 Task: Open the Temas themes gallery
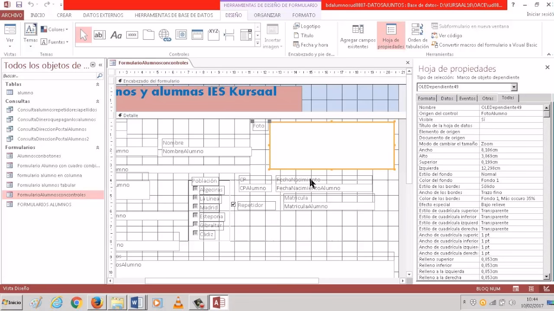coord(30,35)
